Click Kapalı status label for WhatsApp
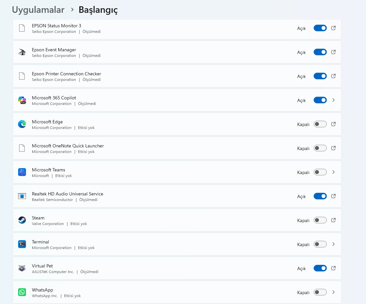Viewport: 366px width, 304px height. click(x=303, y=292)
